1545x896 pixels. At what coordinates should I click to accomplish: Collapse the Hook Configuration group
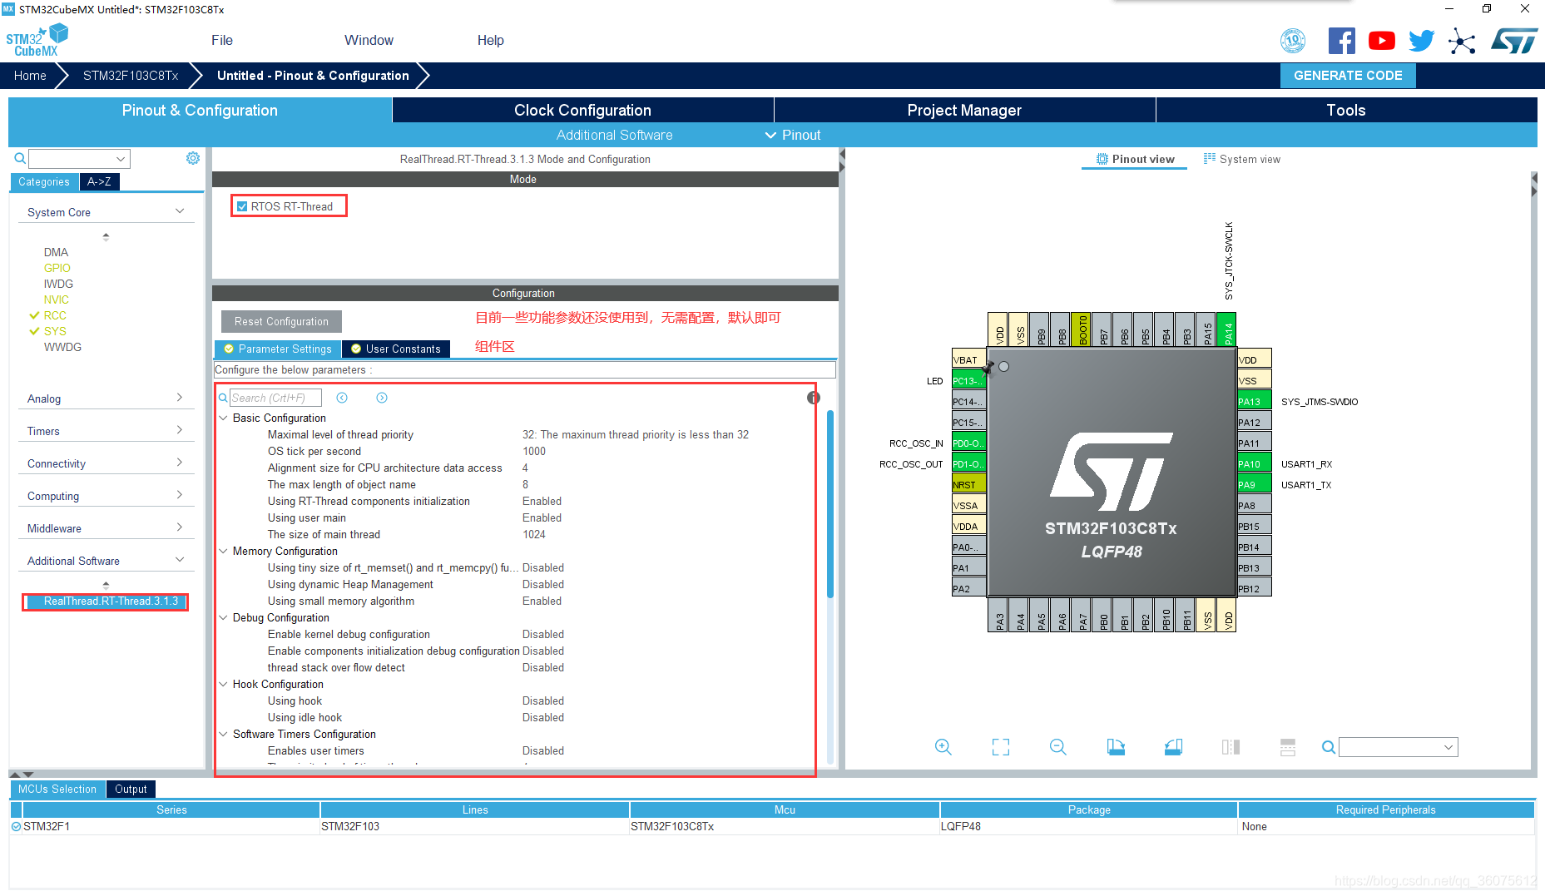[x=223, y=684]
